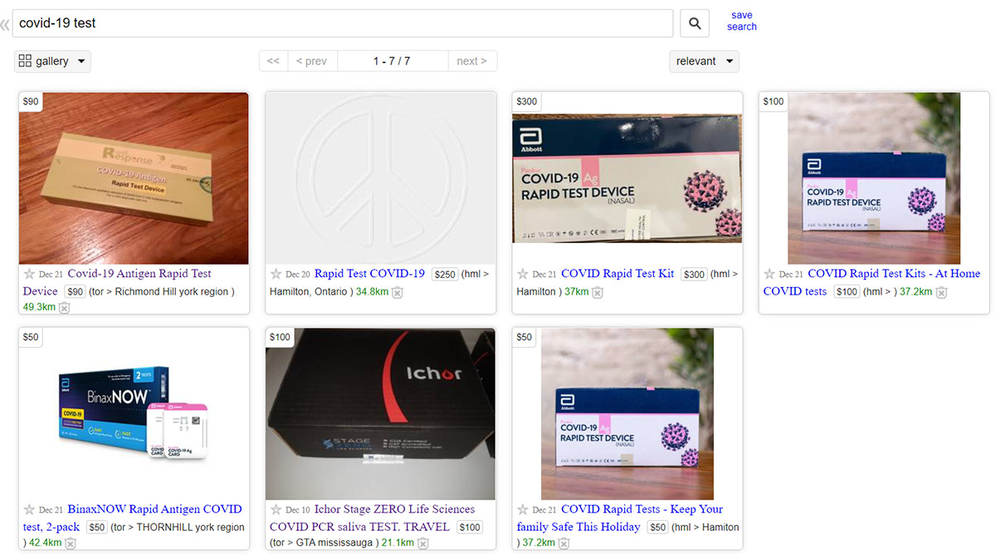Image resolution: width=996 pixels, height=560 pixels.
Task: Star the Keep Your Family Safe listing
Action: pos(523,509)
